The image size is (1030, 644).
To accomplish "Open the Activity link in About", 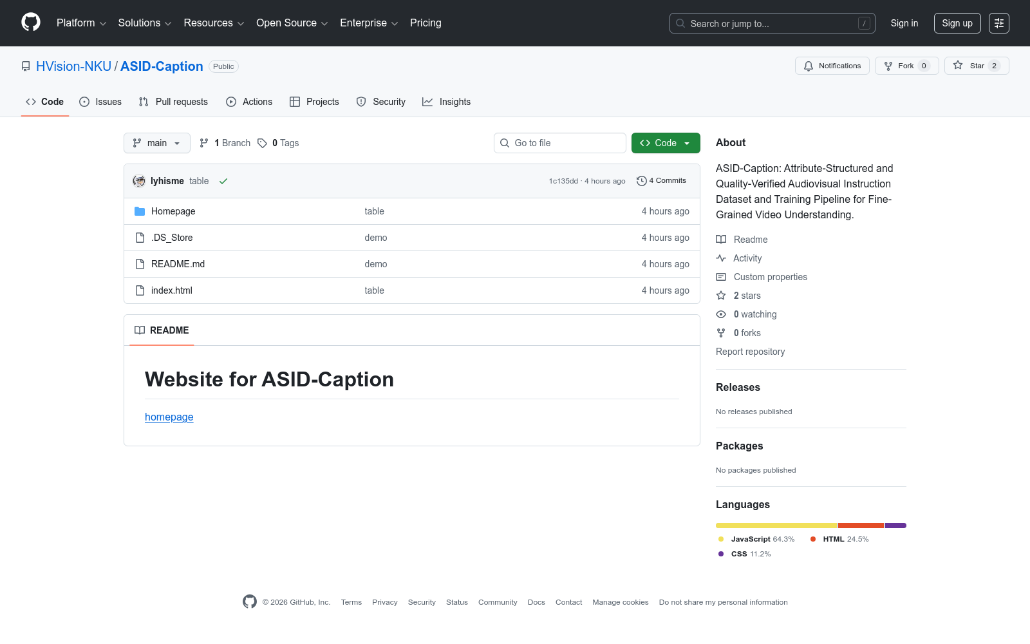I will (739, 258).
